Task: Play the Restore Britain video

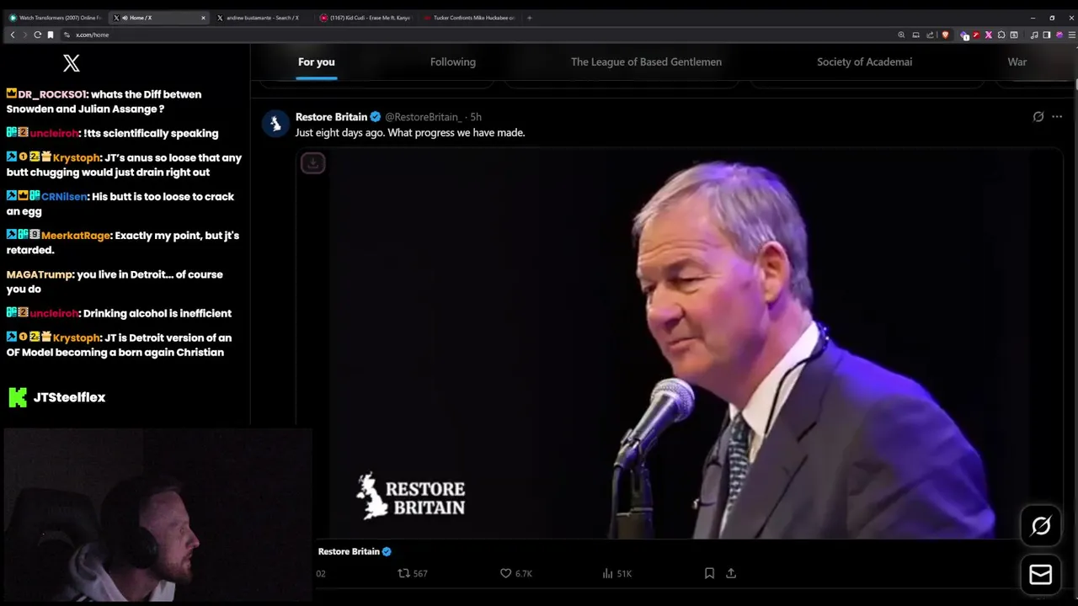Action: click(679, 343)
